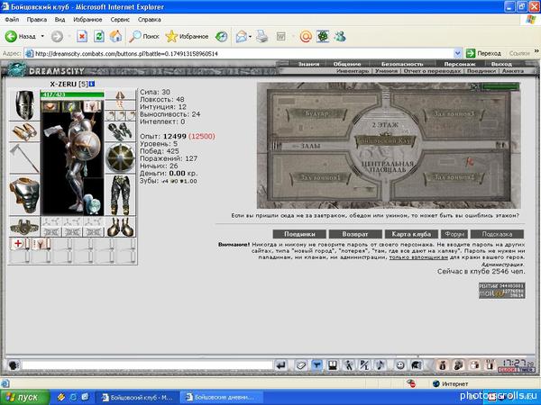Click the round shield equipment slot

pyautogui.click(x=120, y=157)
